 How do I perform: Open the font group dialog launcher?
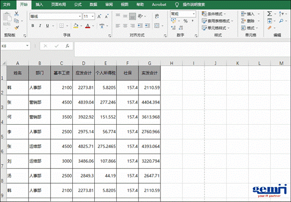pos(110,35)
